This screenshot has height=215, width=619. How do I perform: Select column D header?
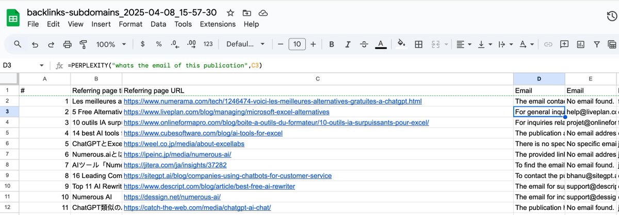tap(539, 79)
